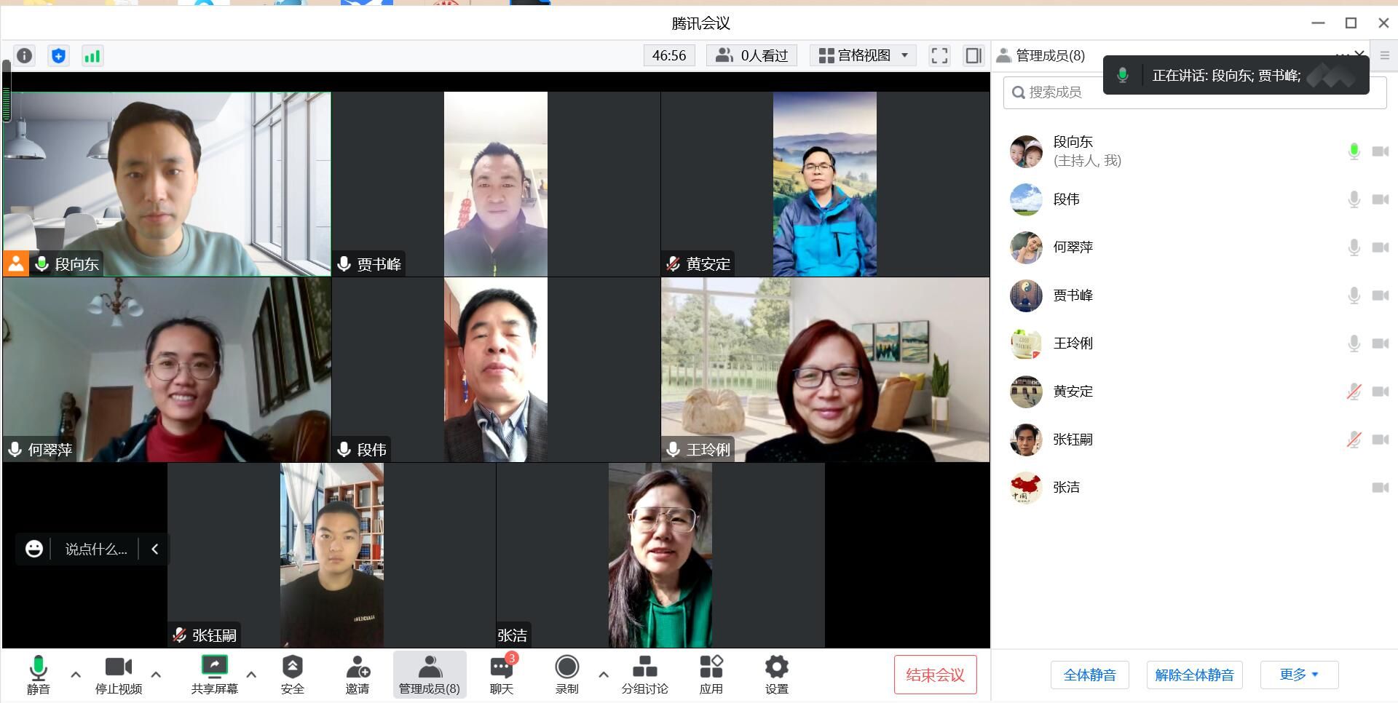The width and height of the screenshot is (1398, 703).
Task: Toggle 段向东 camera in member list
Action: 1381,151
